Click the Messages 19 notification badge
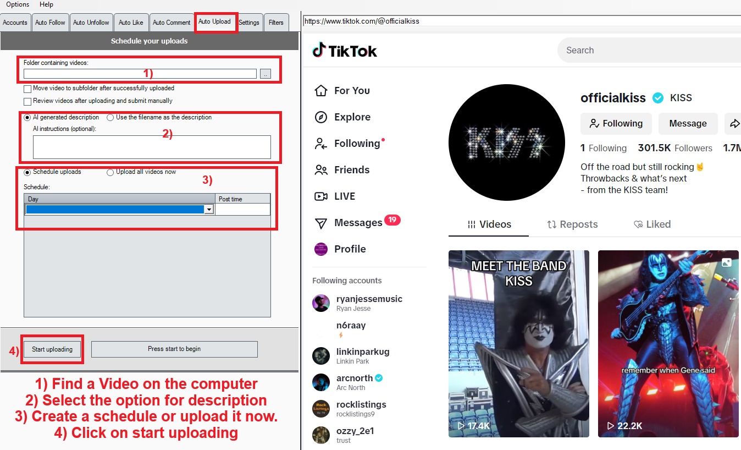The height and width of the screenshot is (450, 741). pyautogui.click(x=392, y=220)
